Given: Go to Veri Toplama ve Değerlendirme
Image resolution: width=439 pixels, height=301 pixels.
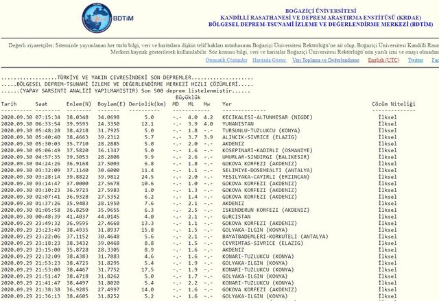Looking at the screenshot, I should 326,60.
